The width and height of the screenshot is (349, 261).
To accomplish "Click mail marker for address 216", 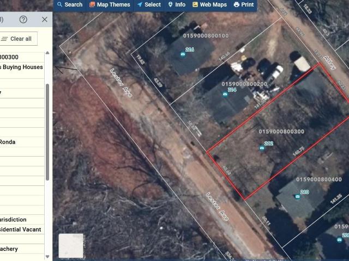I will (183, 54).
